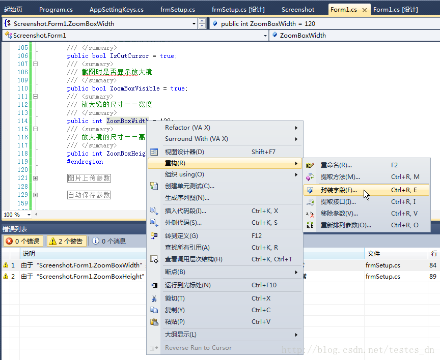Switch to the frmSetup.cs [设计] tab
The width and height of the screenshot is (440, 360).
pyautogui.click(x=238, y=10)
